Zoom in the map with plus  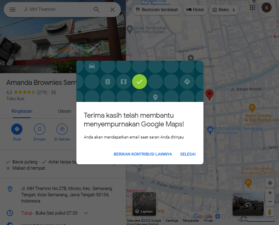pyautogui.click(x=270, y=193)
